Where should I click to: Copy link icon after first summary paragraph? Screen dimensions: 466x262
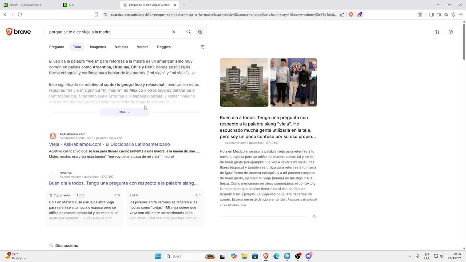tap(193, 73)
